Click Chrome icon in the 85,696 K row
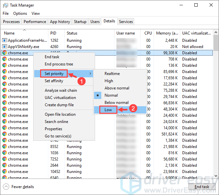Screen dimensions: 219x195 point(5,71)
